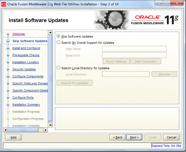Click the Prerequisite Checks step bullet
The width and height of the screenshot is (186, 152).
[8, 55]
